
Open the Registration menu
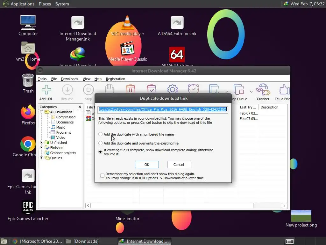(115, 79)
